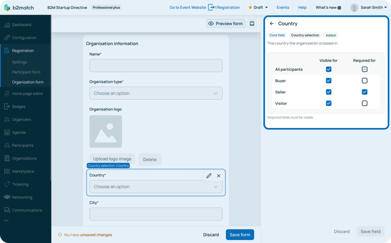Screen dimensions: 391x243
Task: Click the organisation logo placeholder image
Action: click(x=106, y=131)
